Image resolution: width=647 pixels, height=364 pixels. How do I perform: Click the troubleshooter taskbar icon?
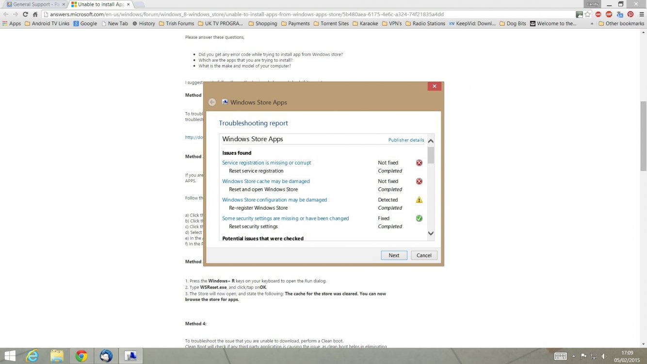(x=130, y=356)
